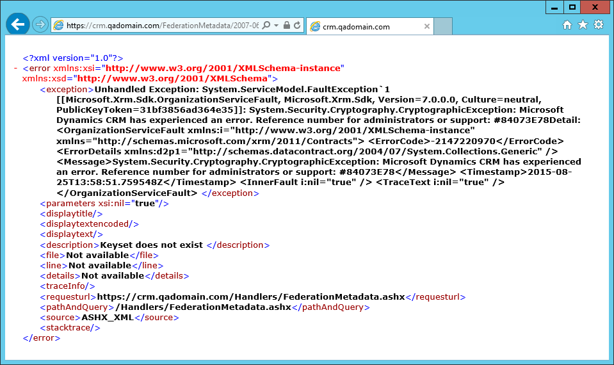Open the address bar autocomplete dropdown arrow
This screenshot has height=365, width=614.
[276, 26]
